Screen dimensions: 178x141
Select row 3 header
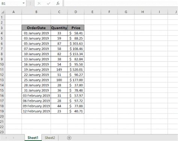click(2, 28)
